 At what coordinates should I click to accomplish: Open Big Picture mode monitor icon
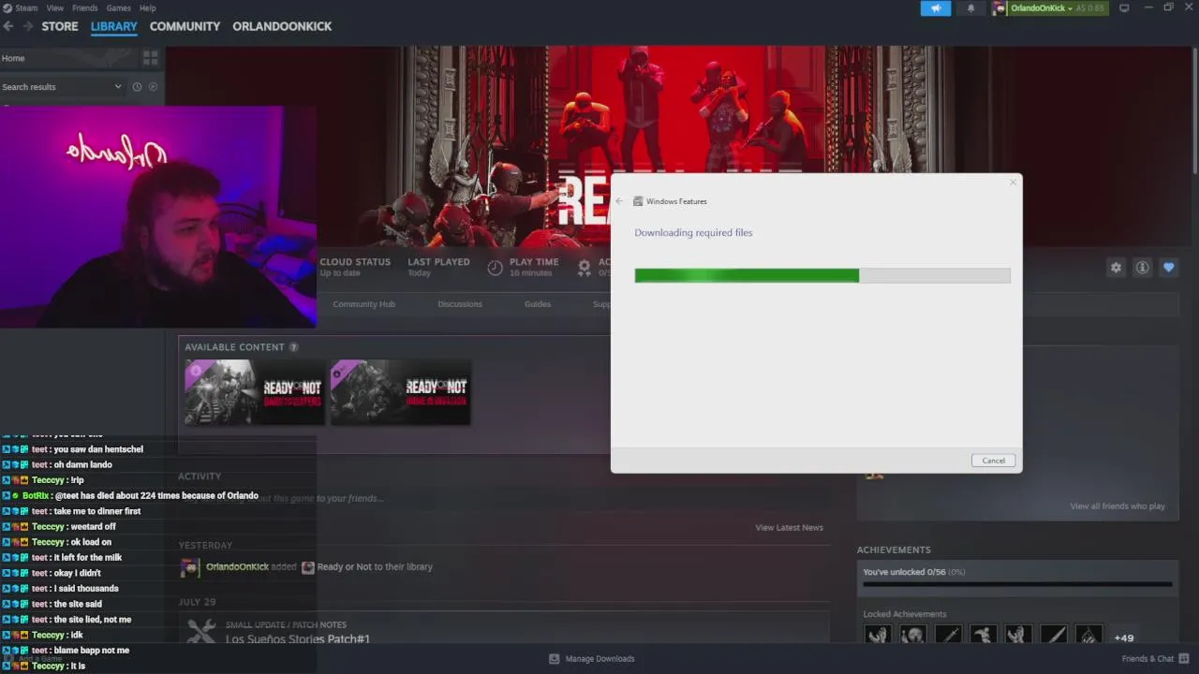click(x=1124, y=8)
